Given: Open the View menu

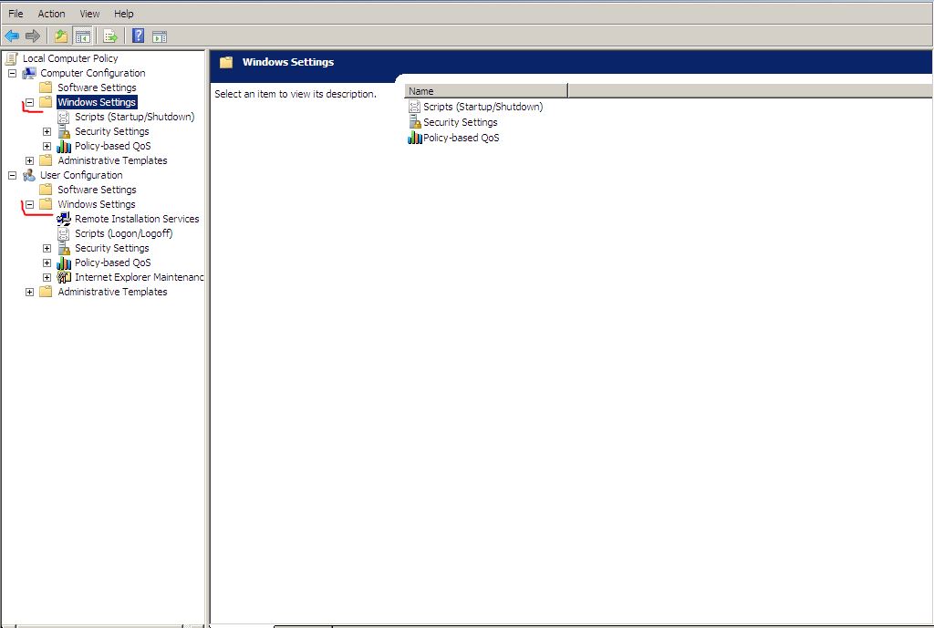Looking at the screenshot, I should (x=89, y=14).
